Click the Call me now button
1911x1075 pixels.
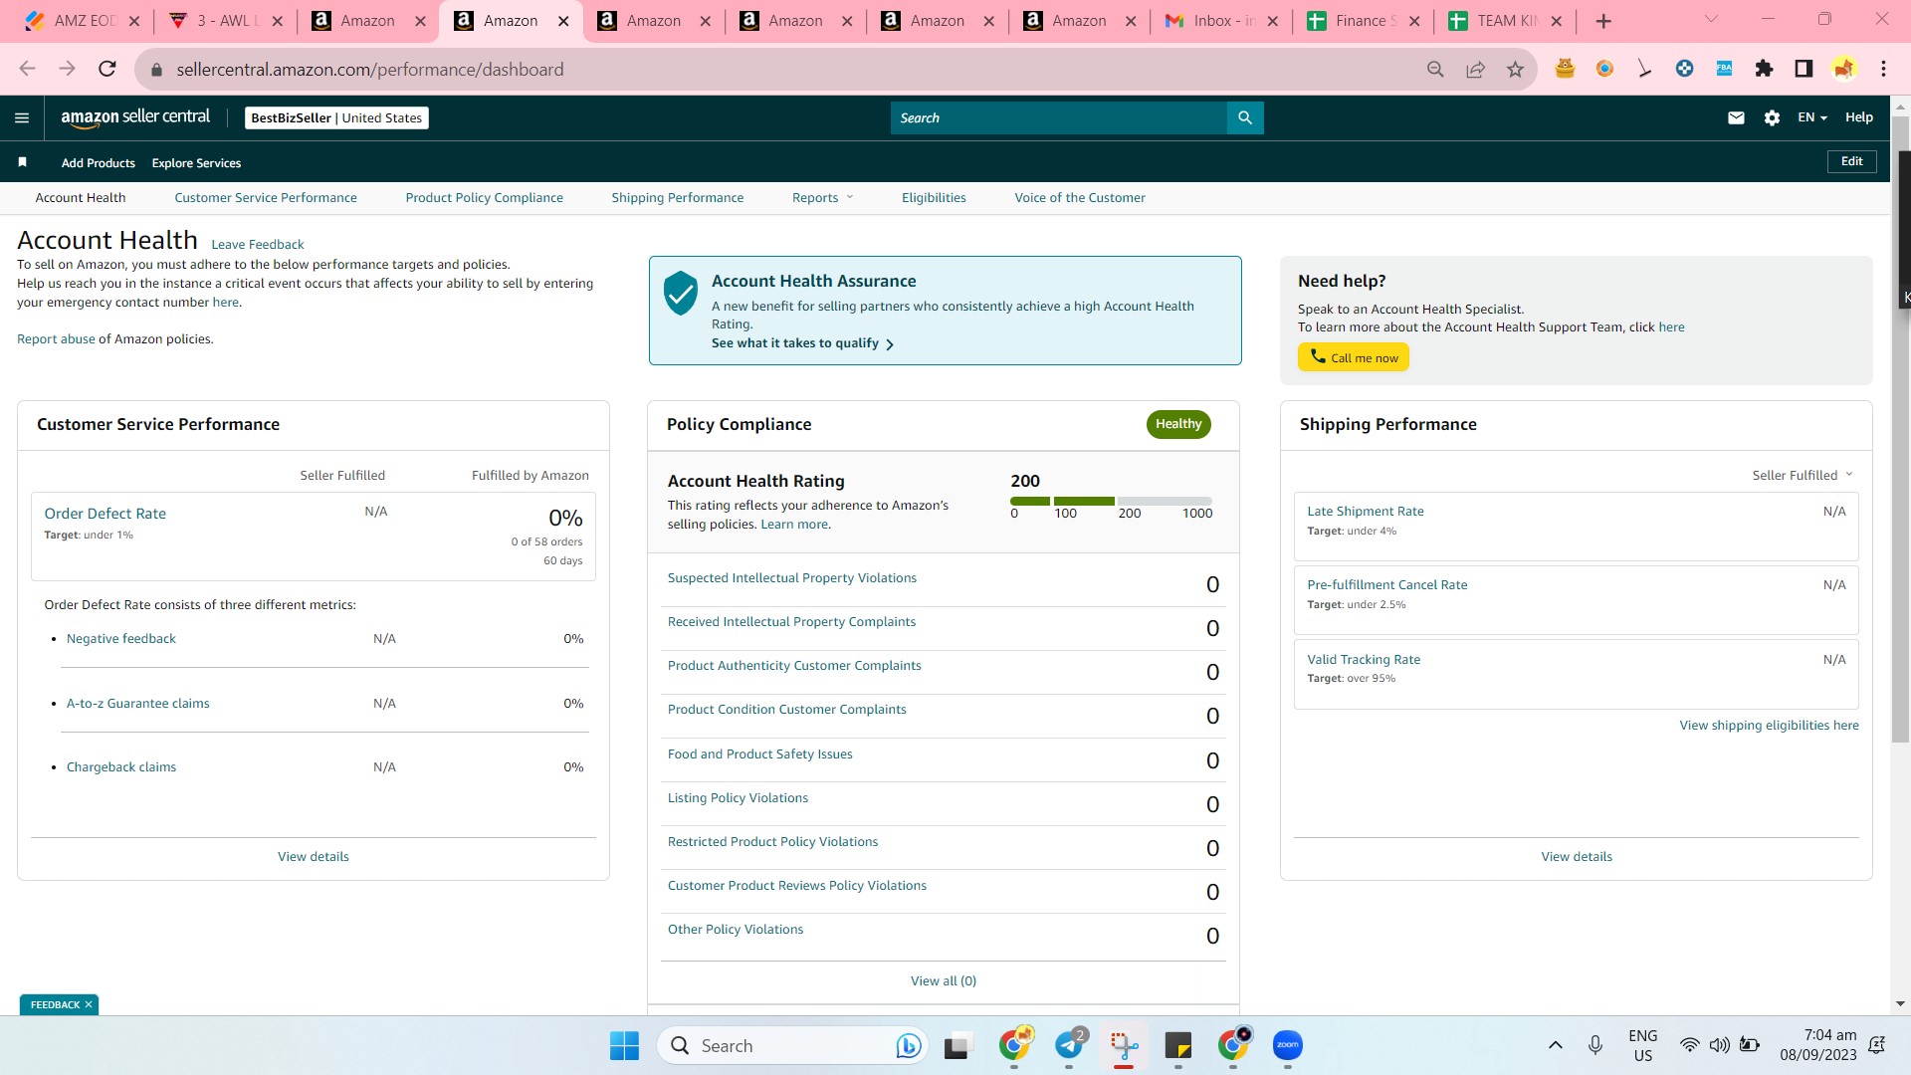(1353, 357)
